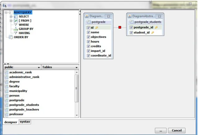Uncheck the name column checkbox
198x135 pixels.
coord(88,32)
